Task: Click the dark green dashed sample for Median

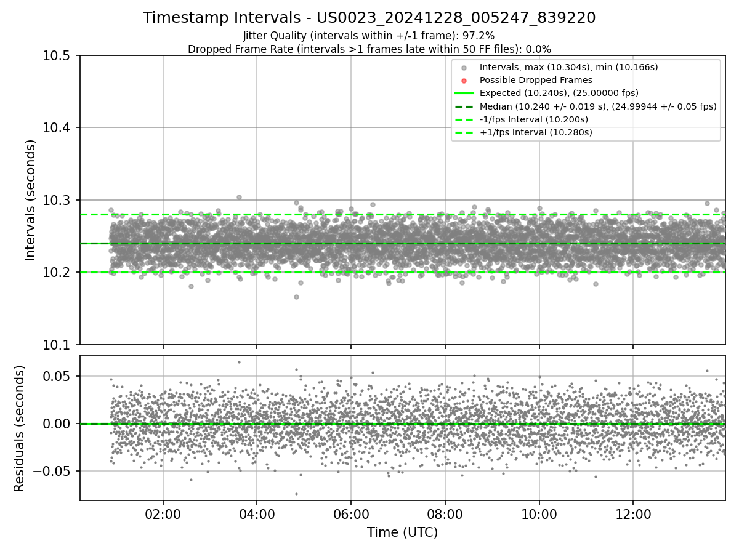Action: [464, 106]
